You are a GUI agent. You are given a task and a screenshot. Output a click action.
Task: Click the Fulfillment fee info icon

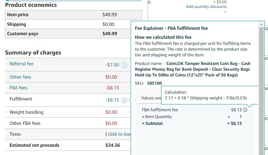(124, 100)
